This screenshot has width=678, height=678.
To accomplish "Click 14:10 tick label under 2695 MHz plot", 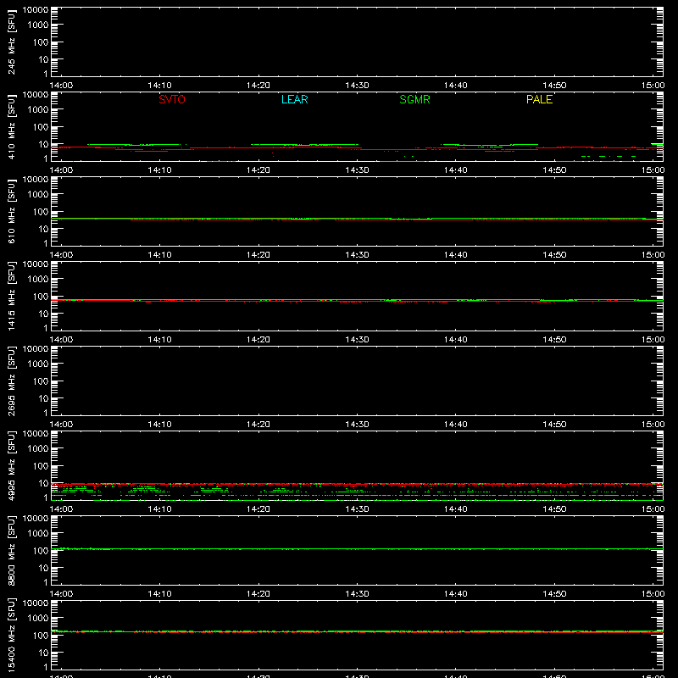I will click(159, 425).
